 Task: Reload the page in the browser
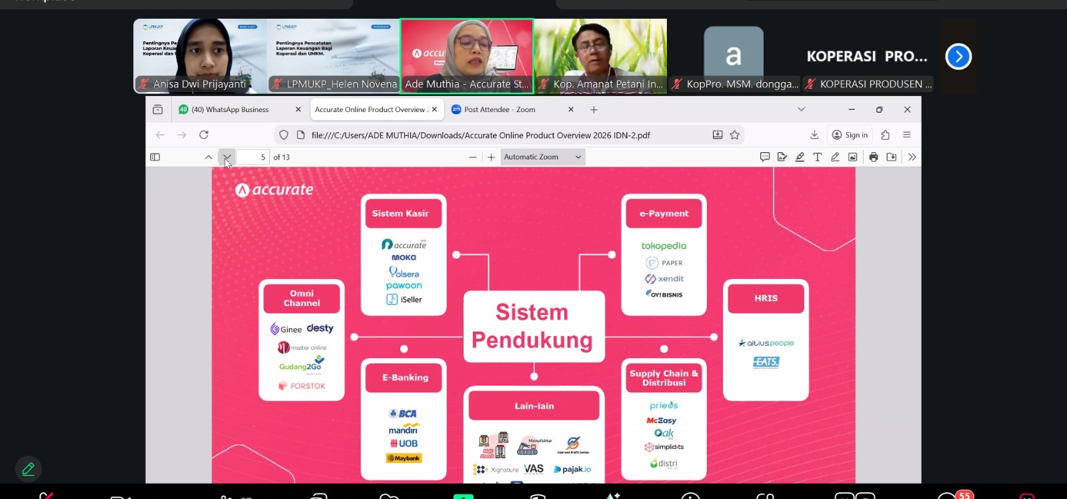click(x=204, y=135)
